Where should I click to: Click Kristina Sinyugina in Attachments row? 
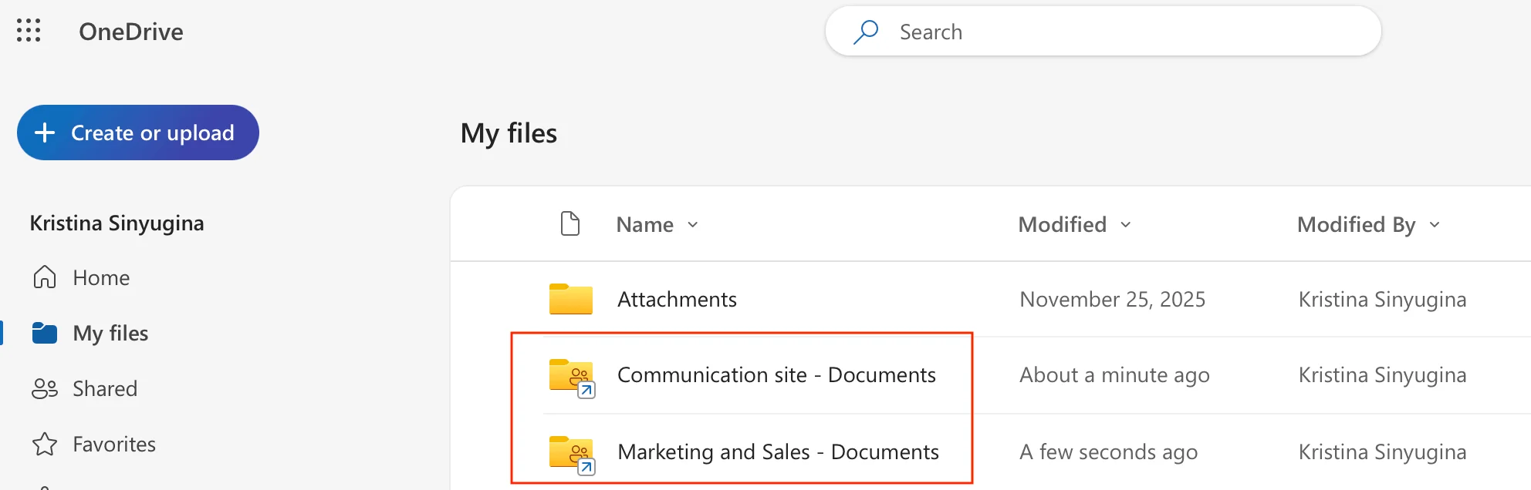coord(1382,299)
